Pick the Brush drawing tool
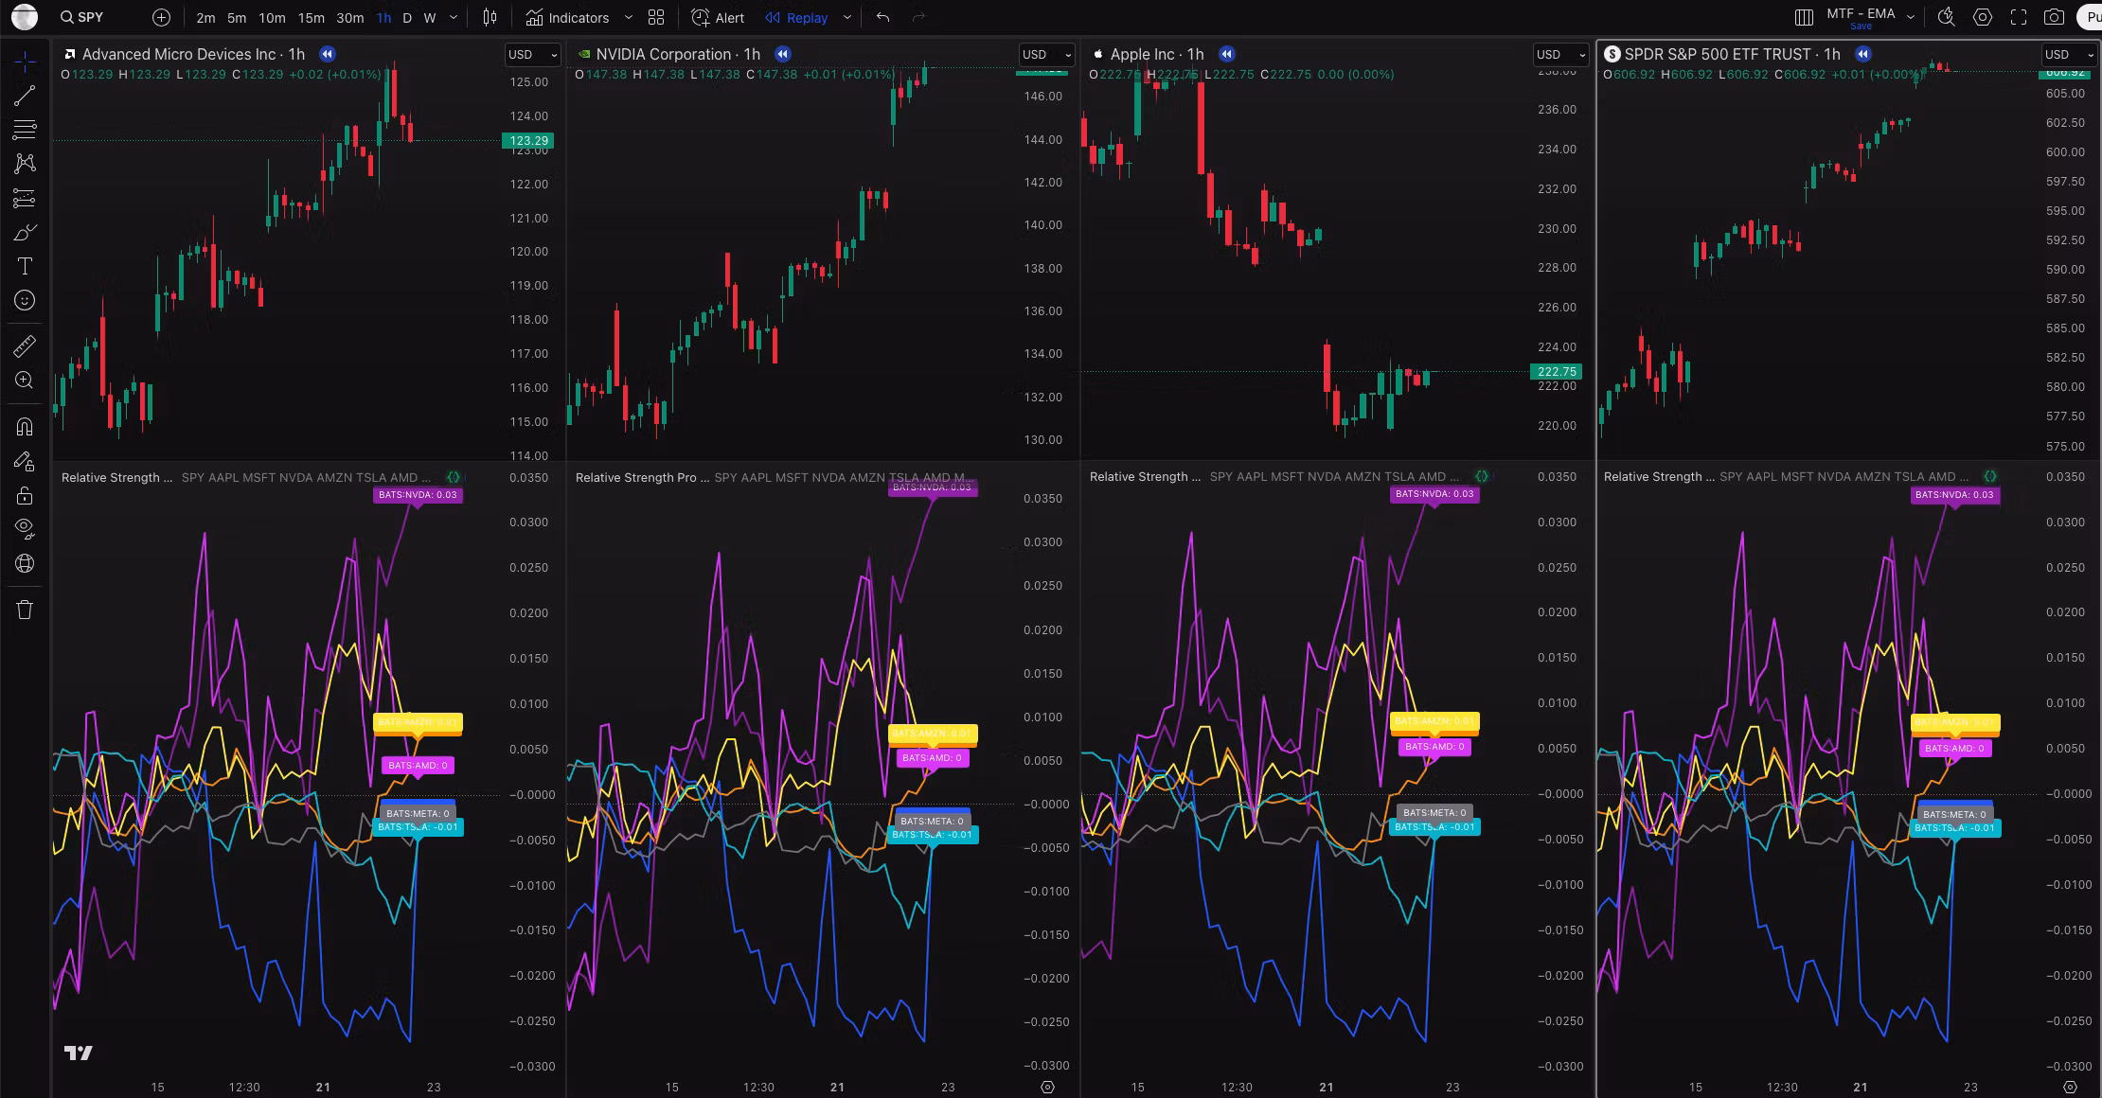The image size is (2102, 1098). pos(26,232)
